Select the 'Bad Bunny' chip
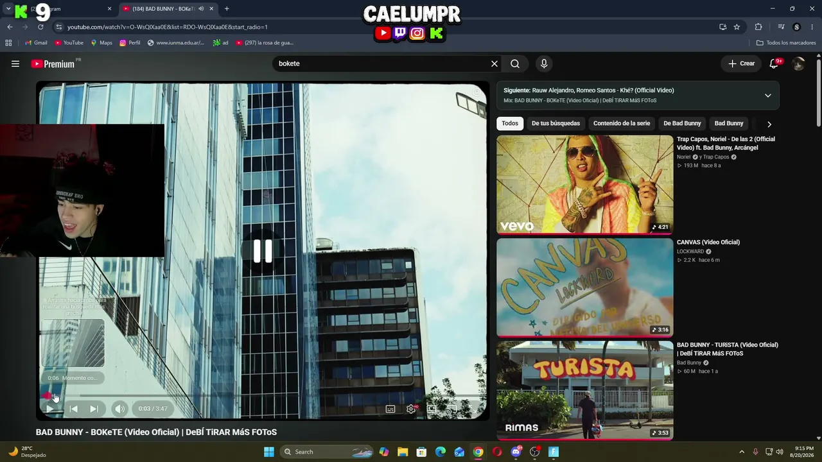822x462 pixels. click(x=729, y=123)
